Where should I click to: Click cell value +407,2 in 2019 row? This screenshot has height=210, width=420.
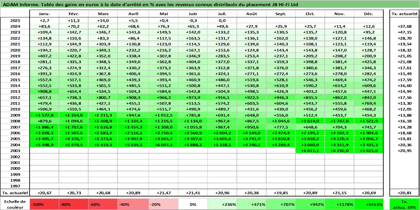tap(44, 56)
